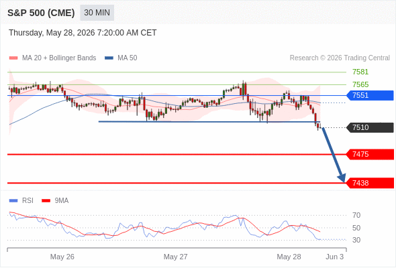Select the 7581 resistance level label
Image resolution: width=396 pixels, height=268 pixels.
coord(360,72)
